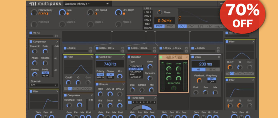Screen dimensions: 278x118
Task: Open the Sidechain OFF dropdown
Action: tap(44, 85)
